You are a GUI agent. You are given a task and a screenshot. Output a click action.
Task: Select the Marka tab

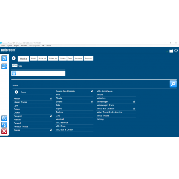23,59
